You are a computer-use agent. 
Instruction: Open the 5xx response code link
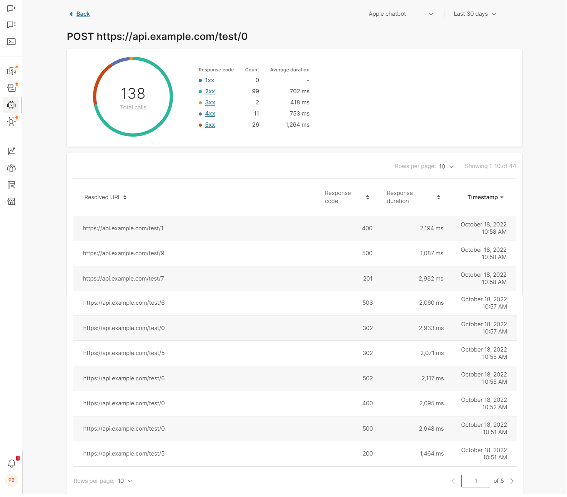pos(210,125)
